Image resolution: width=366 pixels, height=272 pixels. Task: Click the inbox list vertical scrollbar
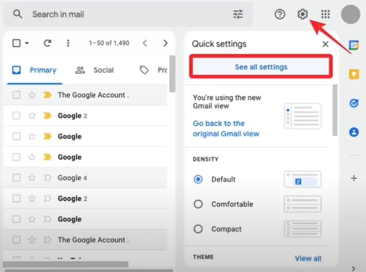[172, 74]
